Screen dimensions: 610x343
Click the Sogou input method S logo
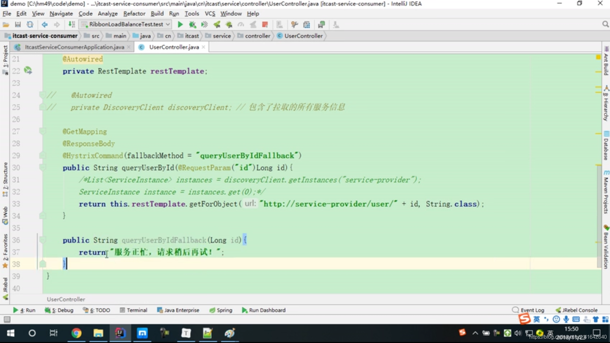(x=525, y=319)
